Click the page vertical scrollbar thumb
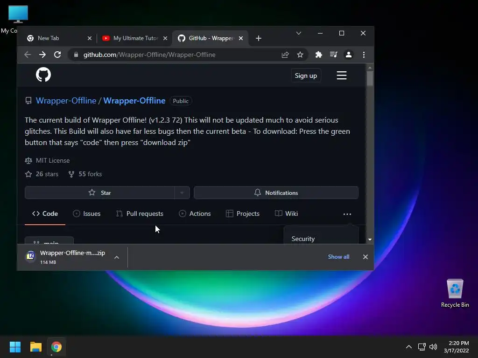Viewport: 478px width, 358px height. pyautogui.click(x=370, y=78)
